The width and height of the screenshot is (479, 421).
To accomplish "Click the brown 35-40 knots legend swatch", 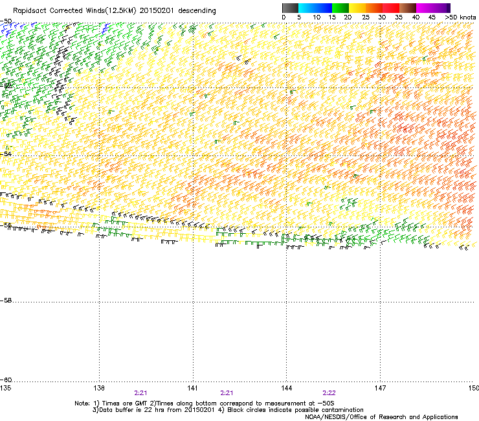I will point(408,8).
